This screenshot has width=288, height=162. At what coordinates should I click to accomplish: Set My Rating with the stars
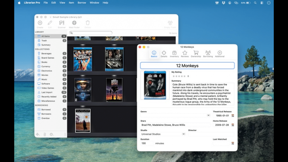[x=179, y=76]
